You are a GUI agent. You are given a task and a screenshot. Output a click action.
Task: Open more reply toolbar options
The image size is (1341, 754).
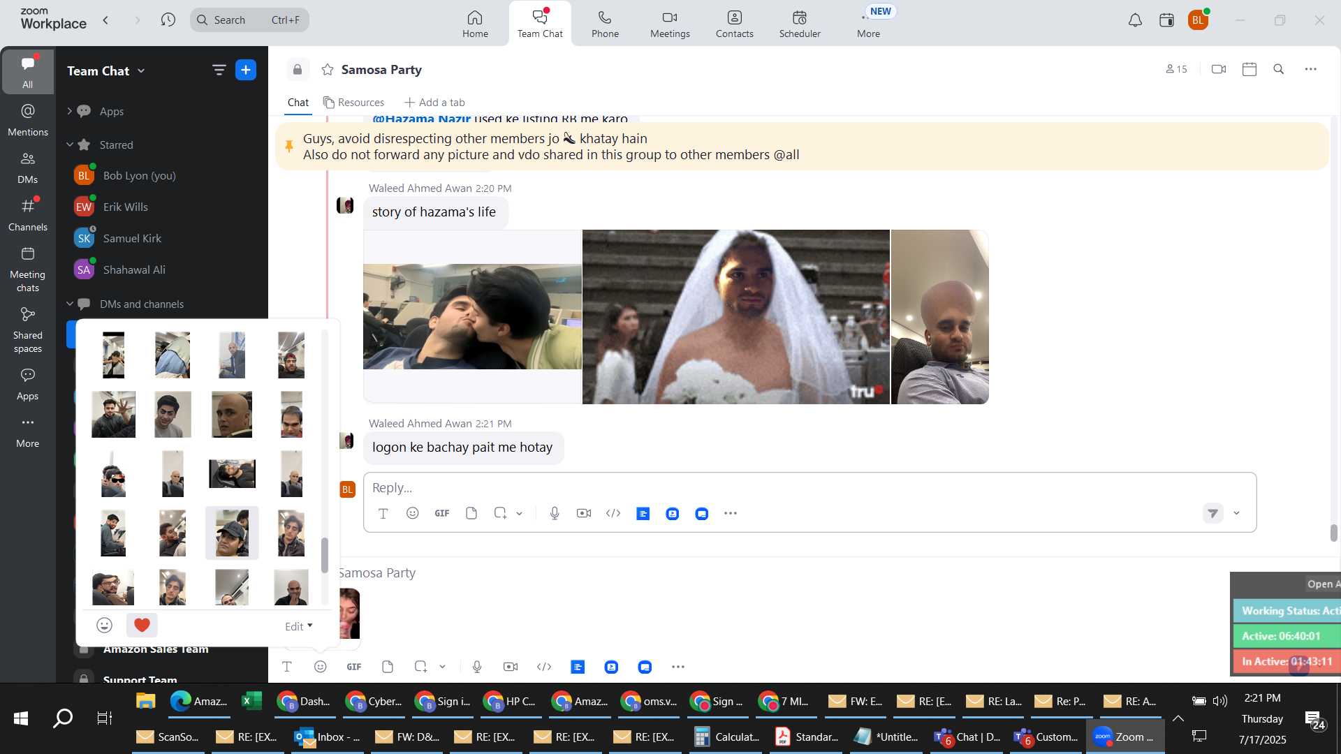[731, 513]
